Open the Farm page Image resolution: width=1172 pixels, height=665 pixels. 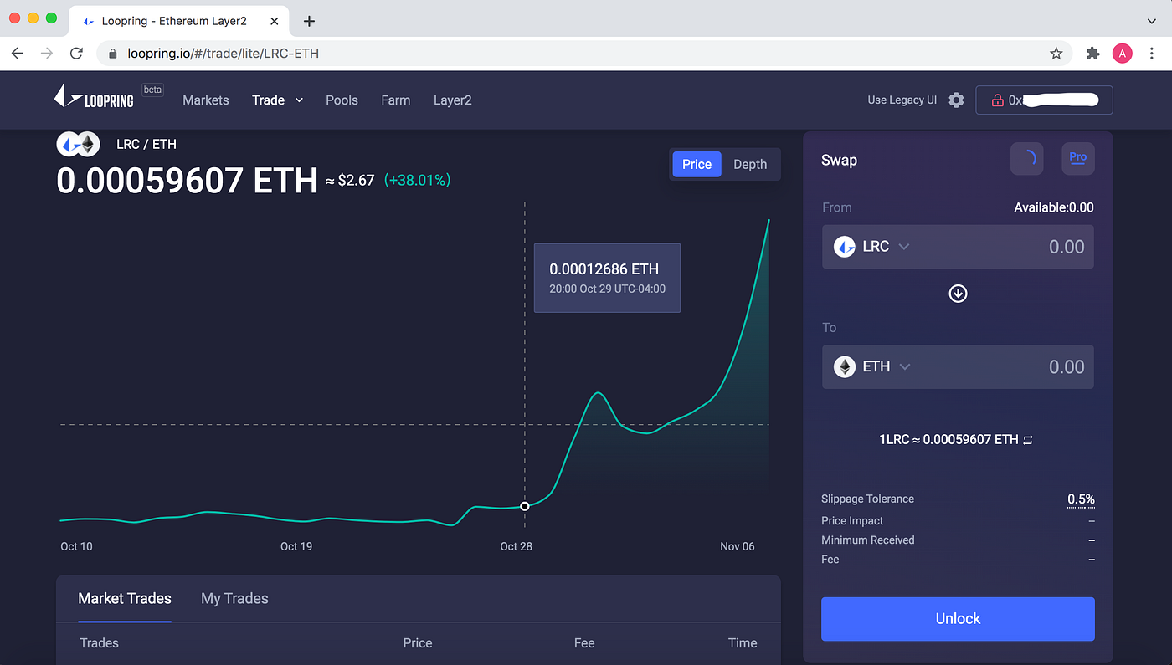pyautogui.click(x=395, y=100)
